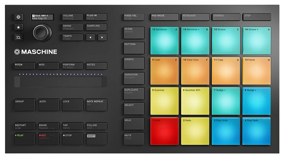The image size is (283, 157).
Task: Enable PITCH strip mode
Action: [x=25, y=66]
